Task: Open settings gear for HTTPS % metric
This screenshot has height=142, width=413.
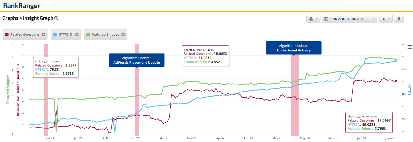Action: [77, 35]
